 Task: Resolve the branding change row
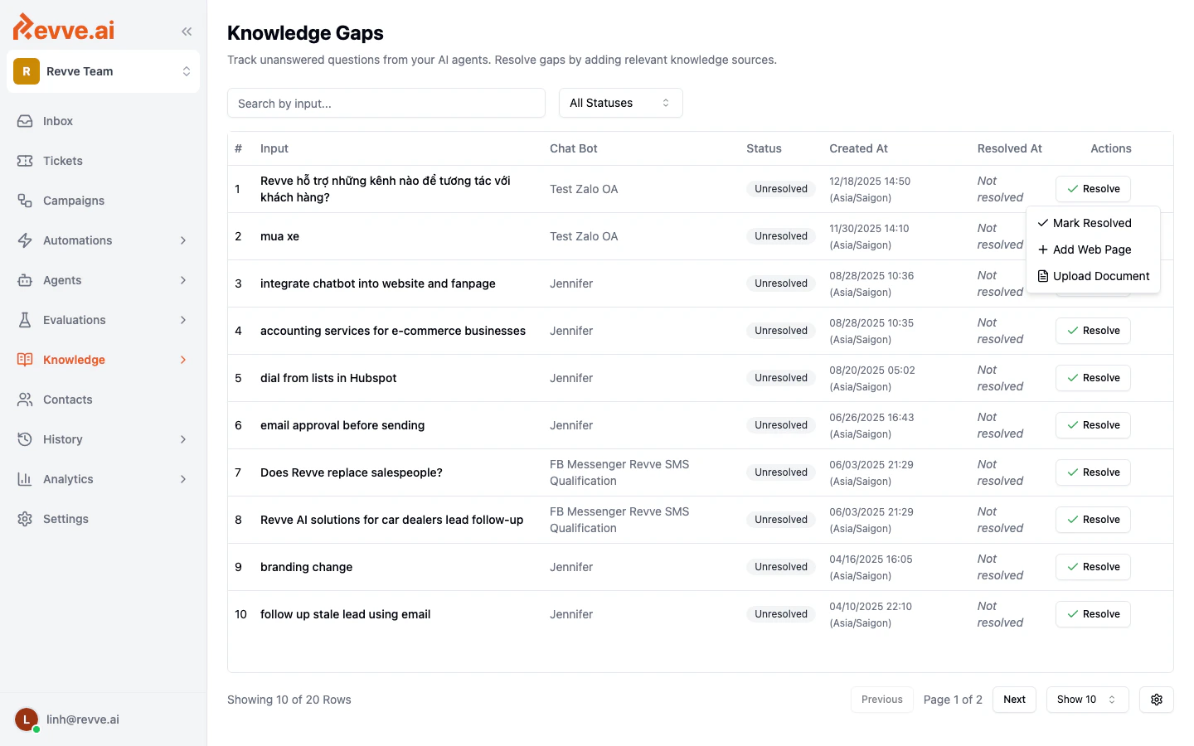click(1093, 567)
